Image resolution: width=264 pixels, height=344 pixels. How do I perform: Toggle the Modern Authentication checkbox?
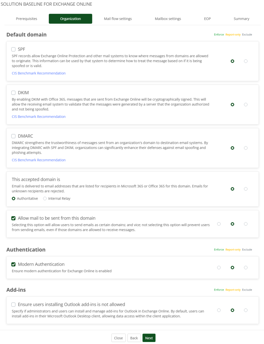point(14,264)
